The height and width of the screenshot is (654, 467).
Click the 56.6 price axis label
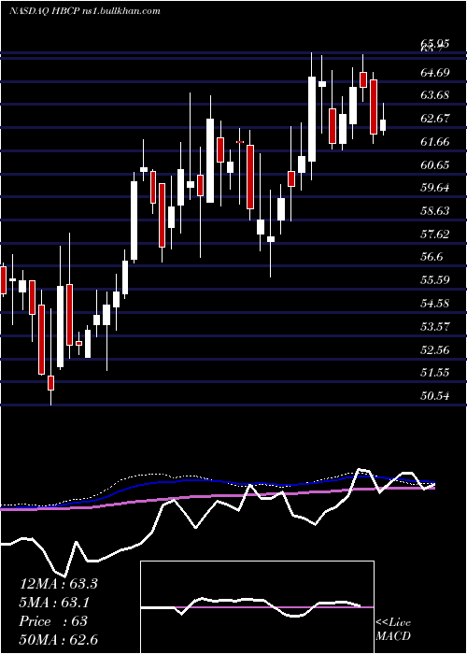tap(432, 257)
